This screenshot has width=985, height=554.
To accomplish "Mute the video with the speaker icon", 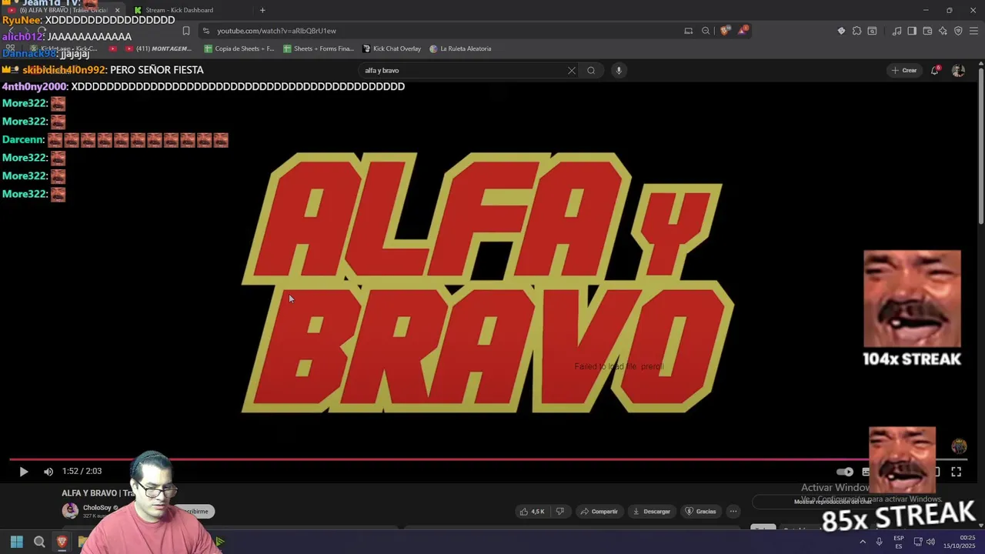I will click(48, 472).
